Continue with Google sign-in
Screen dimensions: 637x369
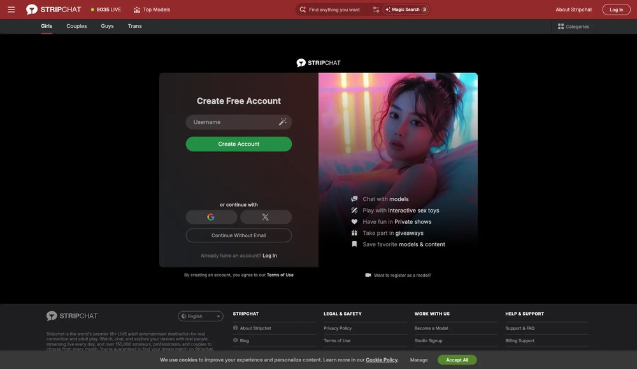click(211, 217)
